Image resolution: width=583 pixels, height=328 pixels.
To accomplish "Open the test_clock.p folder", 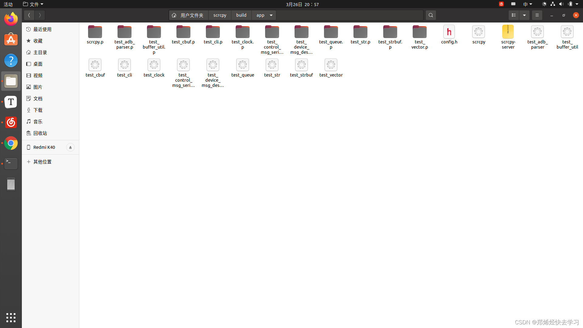I will pyautogui.click(x=242, y=37).
